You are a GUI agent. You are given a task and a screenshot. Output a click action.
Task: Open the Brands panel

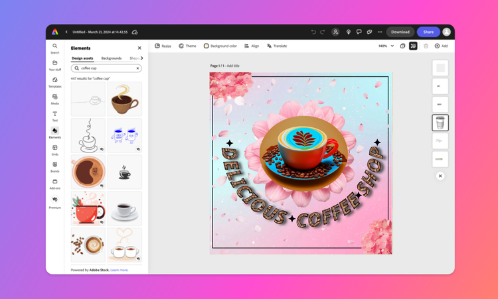54,166
